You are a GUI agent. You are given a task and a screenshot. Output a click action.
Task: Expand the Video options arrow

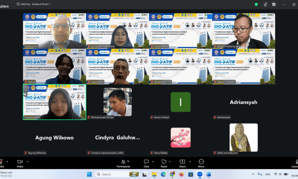pyautogui.click(x=28, y=161)
